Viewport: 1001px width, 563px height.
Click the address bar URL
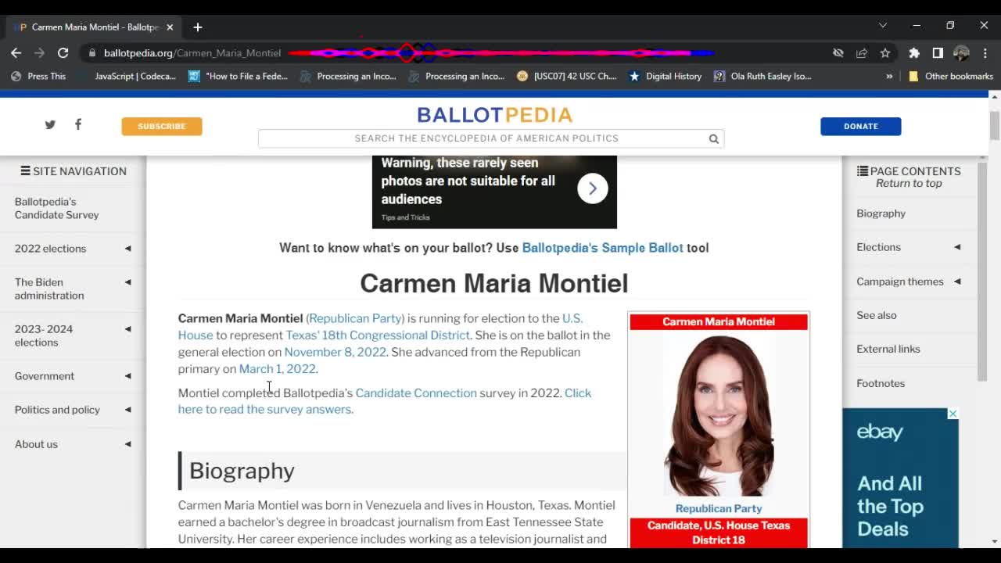192,52
